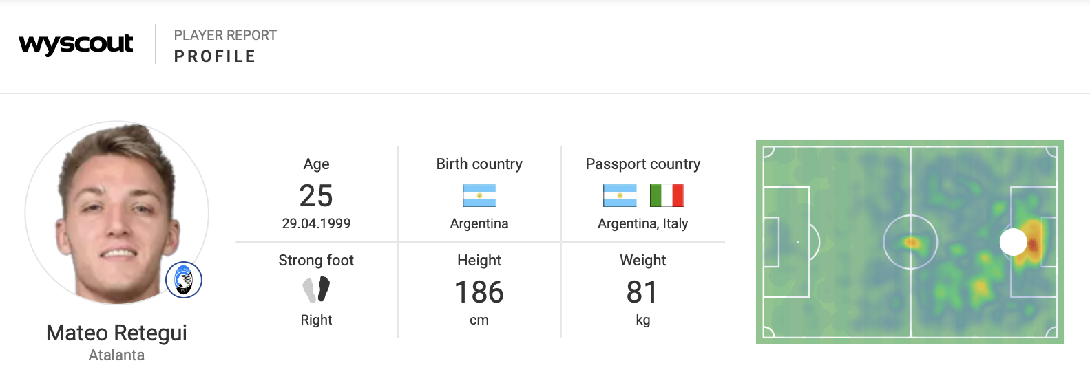The image size is (1090, 385).
Task: Click the Argentina flag under Birth country
Action: (479, 196)
